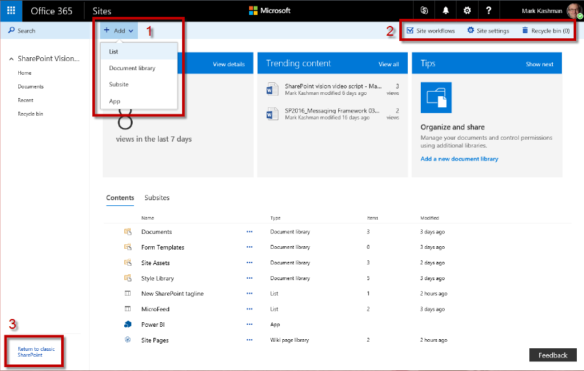Click Word icon for SharePoint vision video script

[x=272, y=89]
